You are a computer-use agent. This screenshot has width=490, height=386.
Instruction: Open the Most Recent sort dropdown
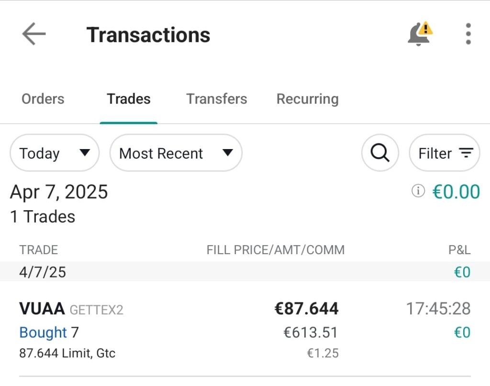tap(176, 153)
